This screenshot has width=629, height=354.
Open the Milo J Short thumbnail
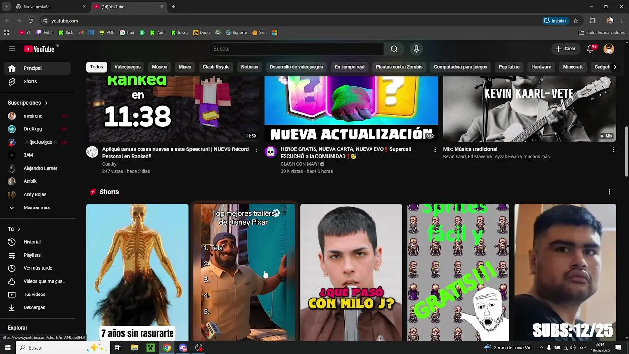point(351,272)
